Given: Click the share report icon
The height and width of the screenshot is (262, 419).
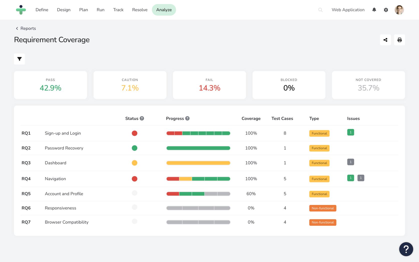Looking at the screenshot, I should click(385, 40).
